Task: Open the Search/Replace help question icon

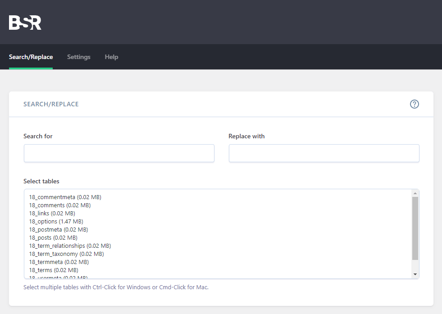Action: click(415, 104)
